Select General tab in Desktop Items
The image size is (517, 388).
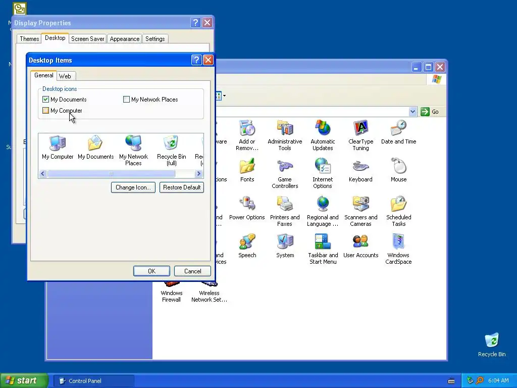point(43,75)
